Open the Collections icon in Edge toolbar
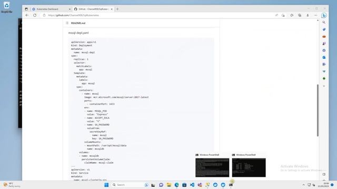The height and width of the screenshot is (189, 337). (x=300, y=15)
